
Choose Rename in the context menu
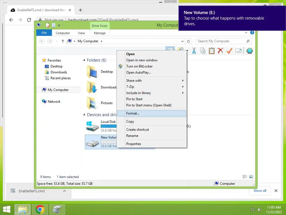152,136
